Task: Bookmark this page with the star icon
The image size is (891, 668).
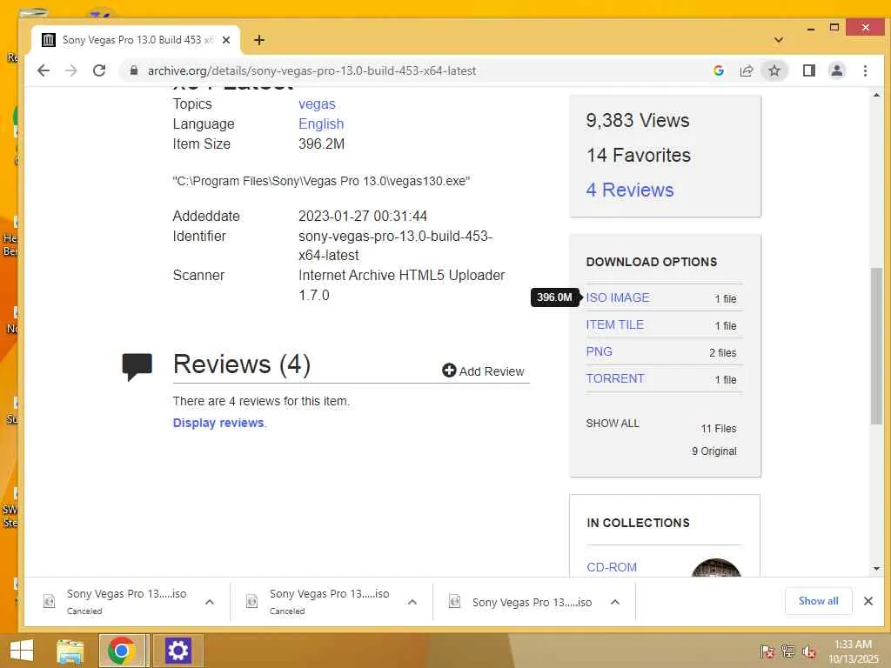Action: click(x=774, y=70)
